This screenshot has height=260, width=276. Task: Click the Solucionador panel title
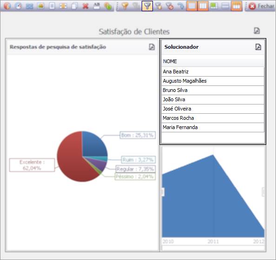(x=182, y=47)
